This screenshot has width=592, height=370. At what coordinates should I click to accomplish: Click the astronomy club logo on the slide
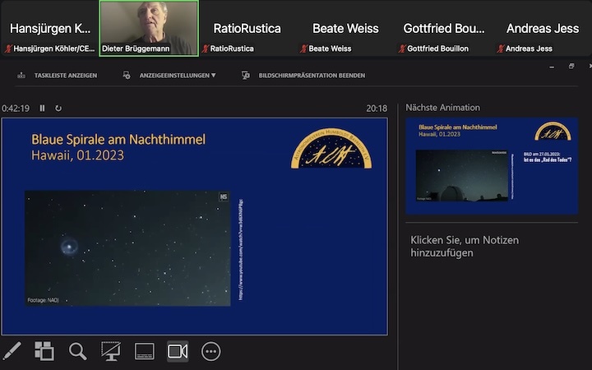click(x=331, y=148)
